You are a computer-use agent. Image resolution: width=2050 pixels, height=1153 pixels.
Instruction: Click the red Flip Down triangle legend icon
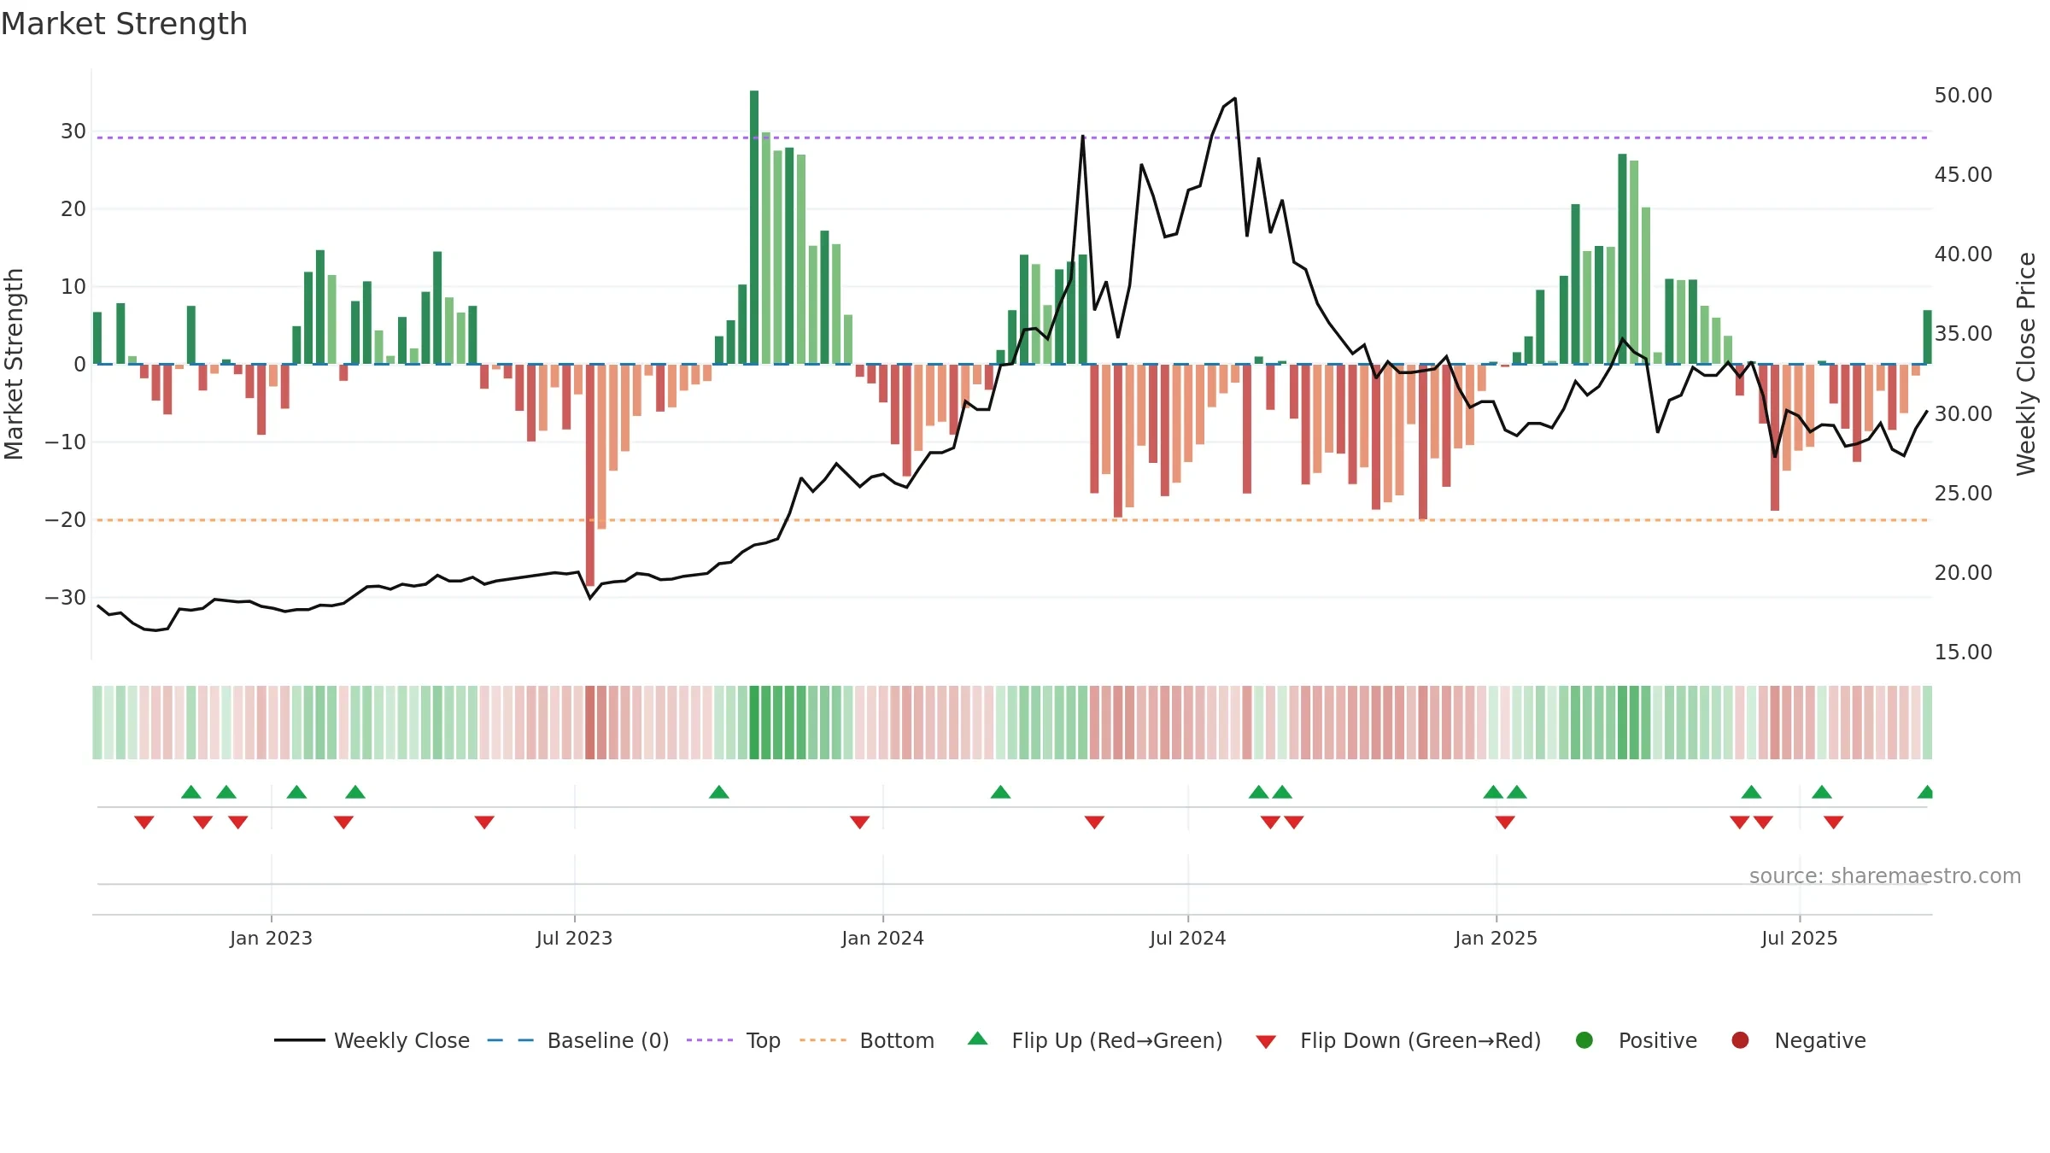click(x=1266, y=1042)
